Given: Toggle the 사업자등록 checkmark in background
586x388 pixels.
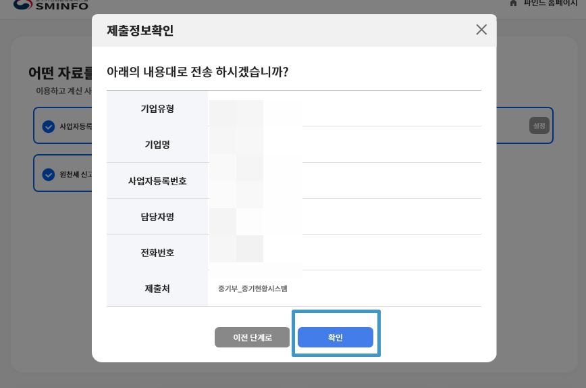Looking at the screenshot, I should coord(49,126).
